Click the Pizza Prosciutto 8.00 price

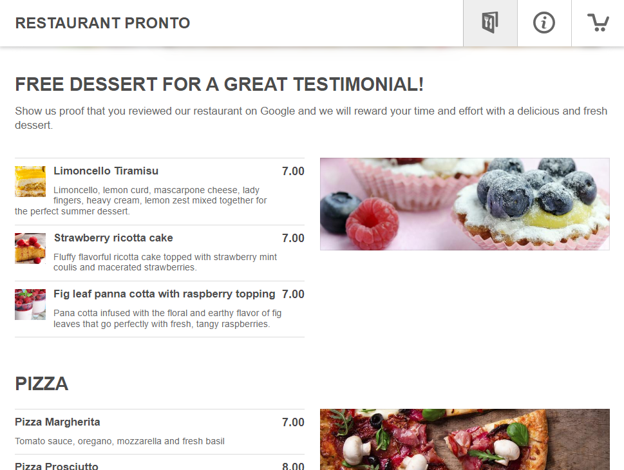(293, 466)
